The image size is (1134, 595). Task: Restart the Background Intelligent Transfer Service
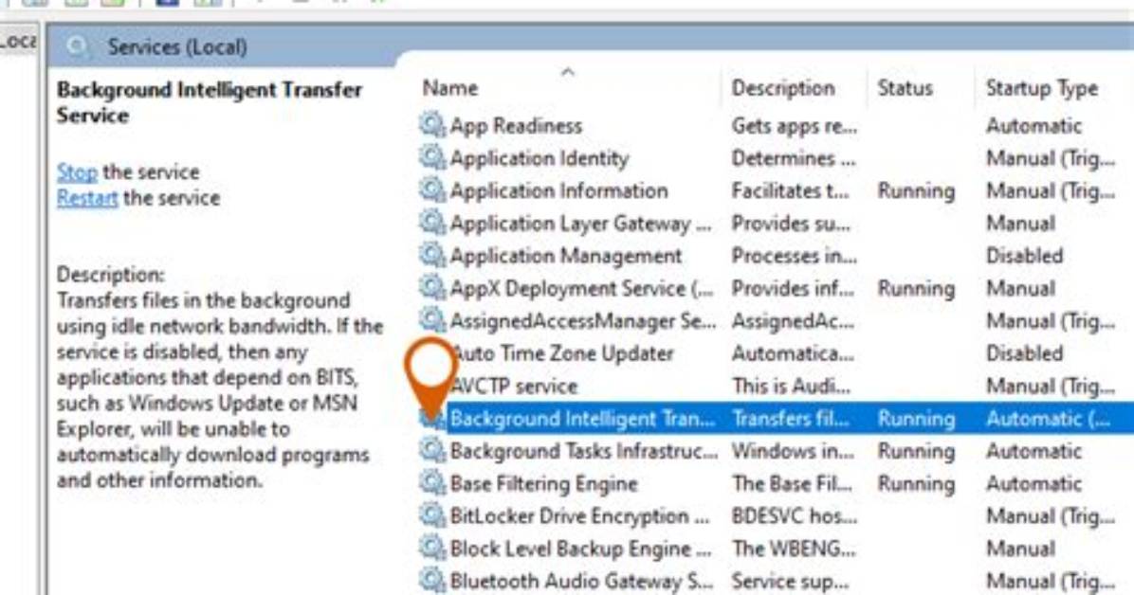click(87, 198)
